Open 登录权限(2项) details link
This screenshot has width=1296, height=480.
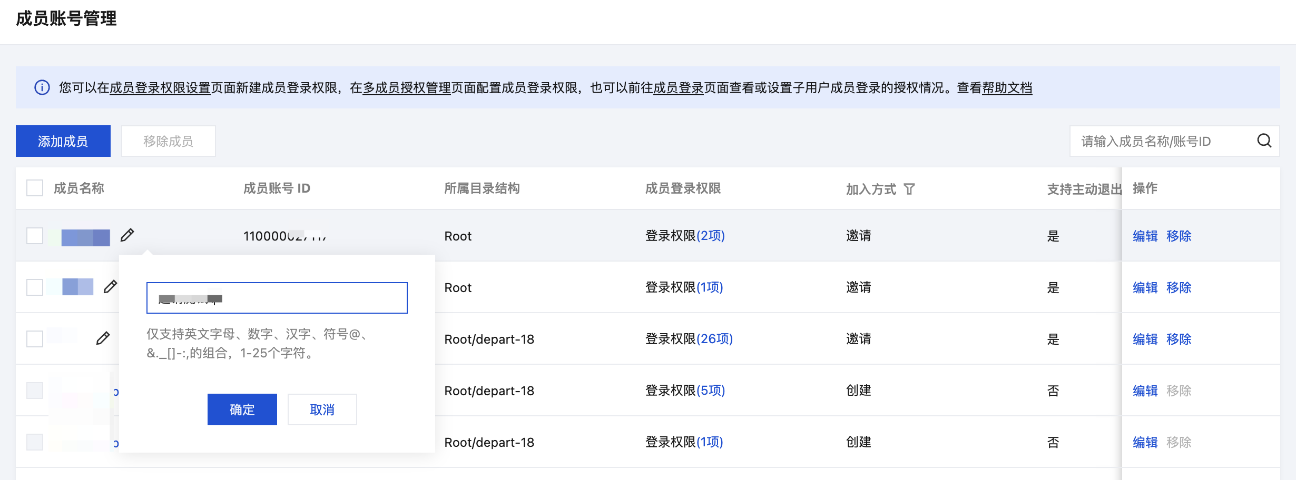click(710, 235)
